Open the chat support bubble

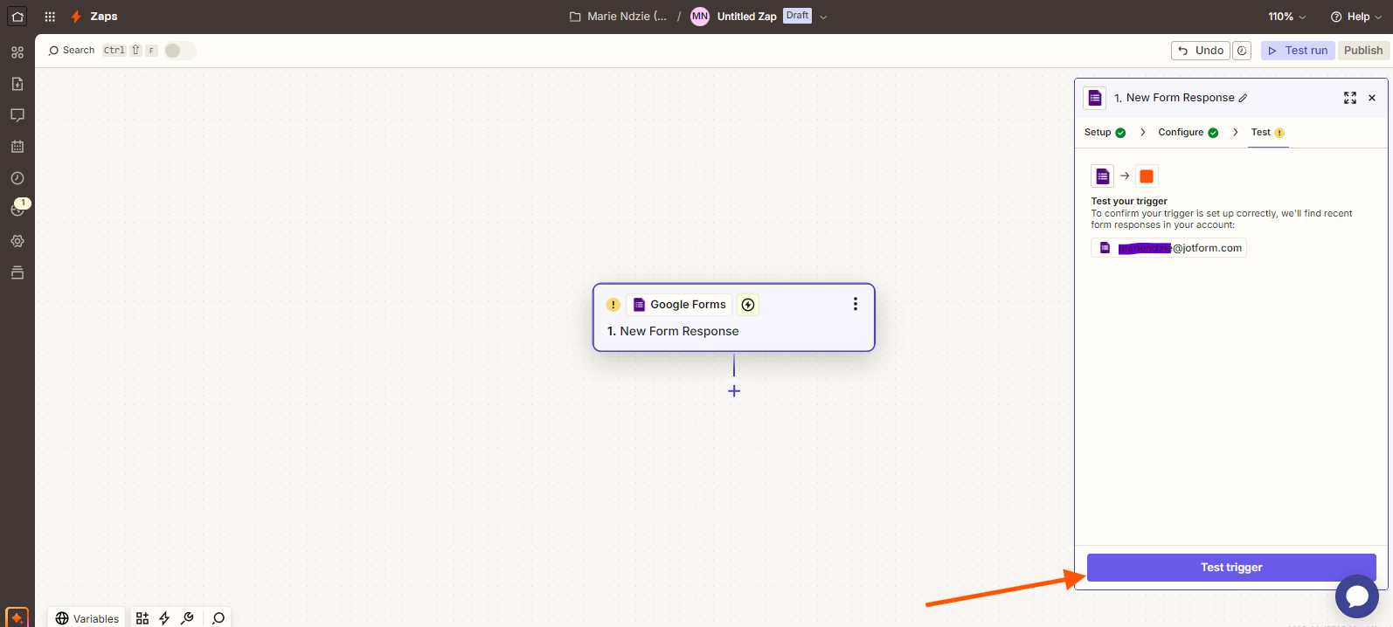point(1357,596)
